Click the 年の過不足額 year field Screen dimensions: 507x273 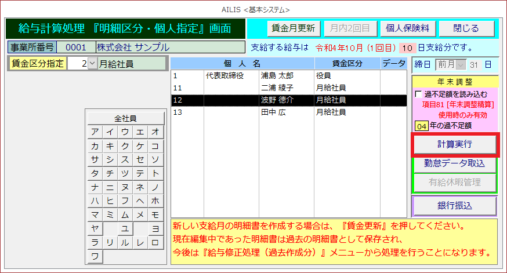(x=421, y=125)
